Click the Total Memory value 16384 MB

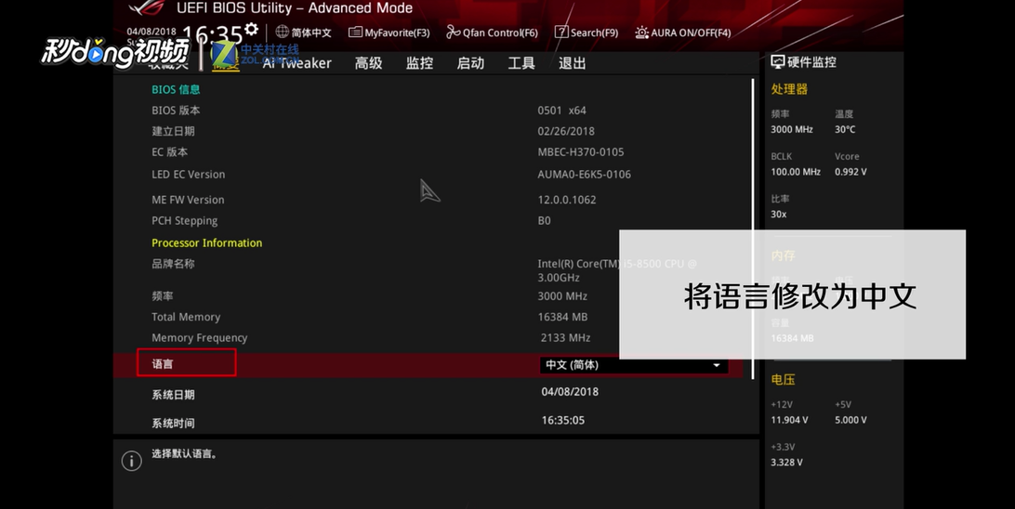pyautogui.click(x=562, y=317)
